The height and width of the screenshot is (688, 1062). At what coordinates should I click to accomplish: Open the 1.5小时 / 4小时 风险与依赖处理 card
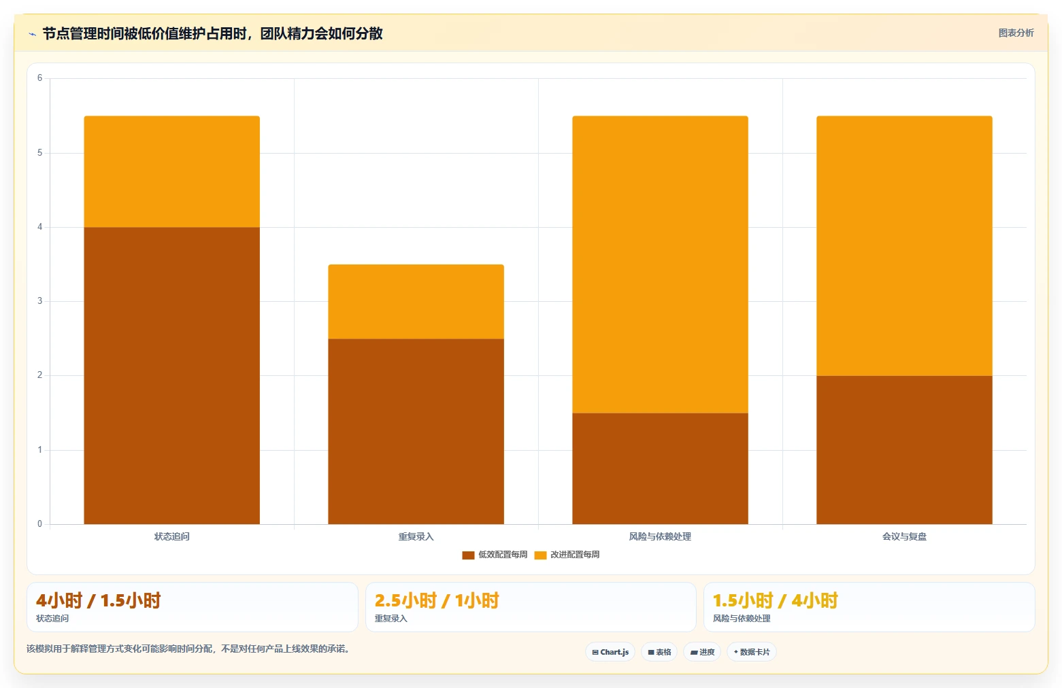coord(869,607)
